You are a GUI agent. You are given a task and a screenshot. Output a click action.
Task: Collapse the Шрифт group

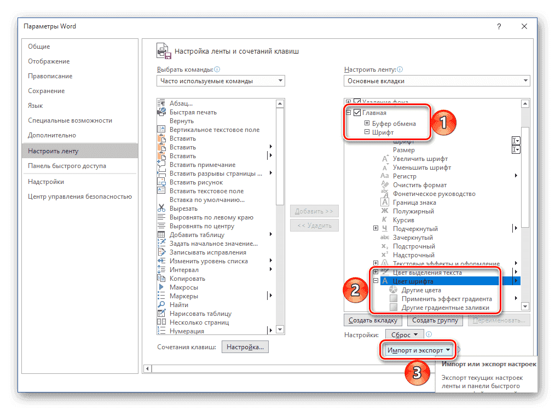(x=367, y=132)
